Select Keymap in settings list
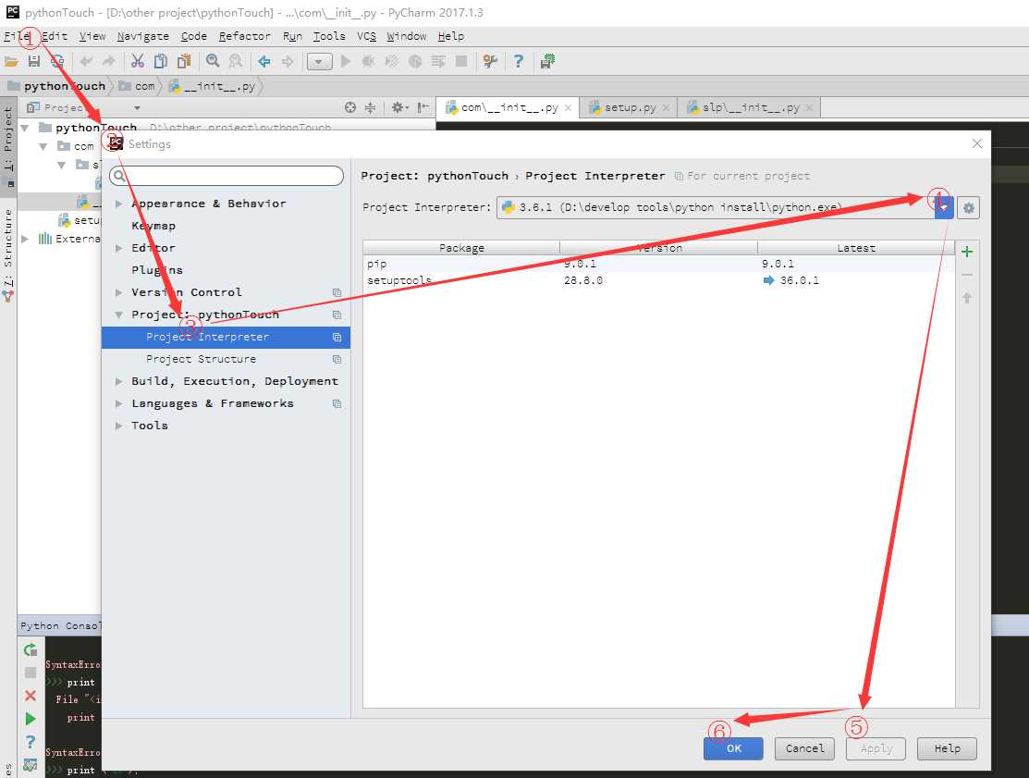 coord(153,226)
